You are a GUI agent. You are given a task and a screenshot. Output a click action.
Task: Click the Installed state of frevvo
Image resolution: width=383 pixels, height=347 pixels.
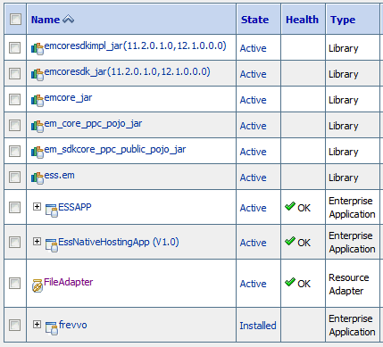coord(258,326)
